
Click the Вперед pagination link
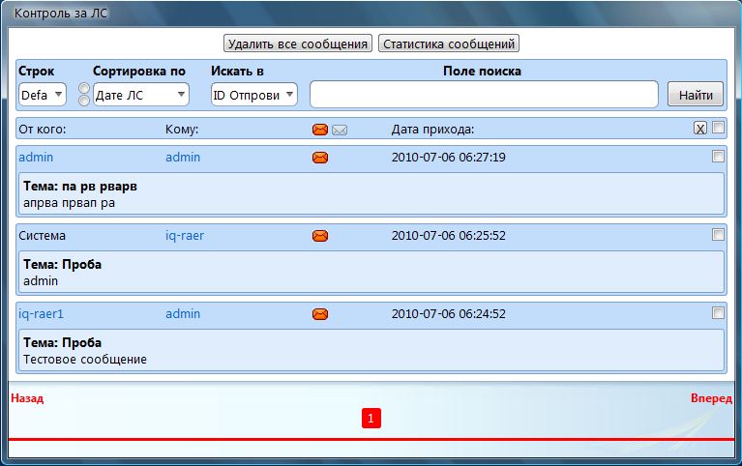click(711, 398)
